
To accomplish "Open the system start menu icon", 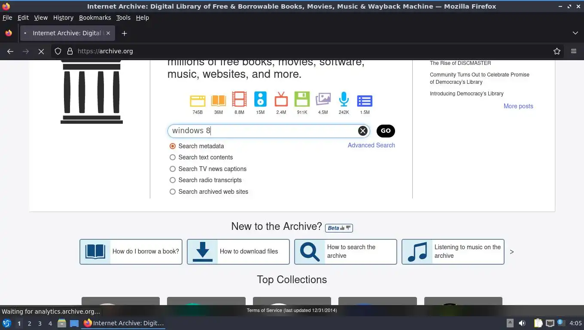I will coord(6,323).
